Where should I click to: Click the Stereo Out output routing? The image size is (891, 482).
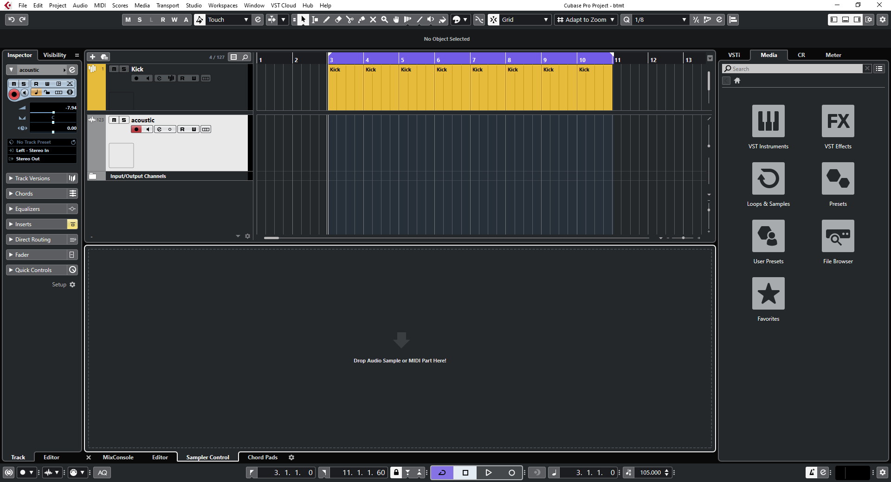[x=42, y=159]
